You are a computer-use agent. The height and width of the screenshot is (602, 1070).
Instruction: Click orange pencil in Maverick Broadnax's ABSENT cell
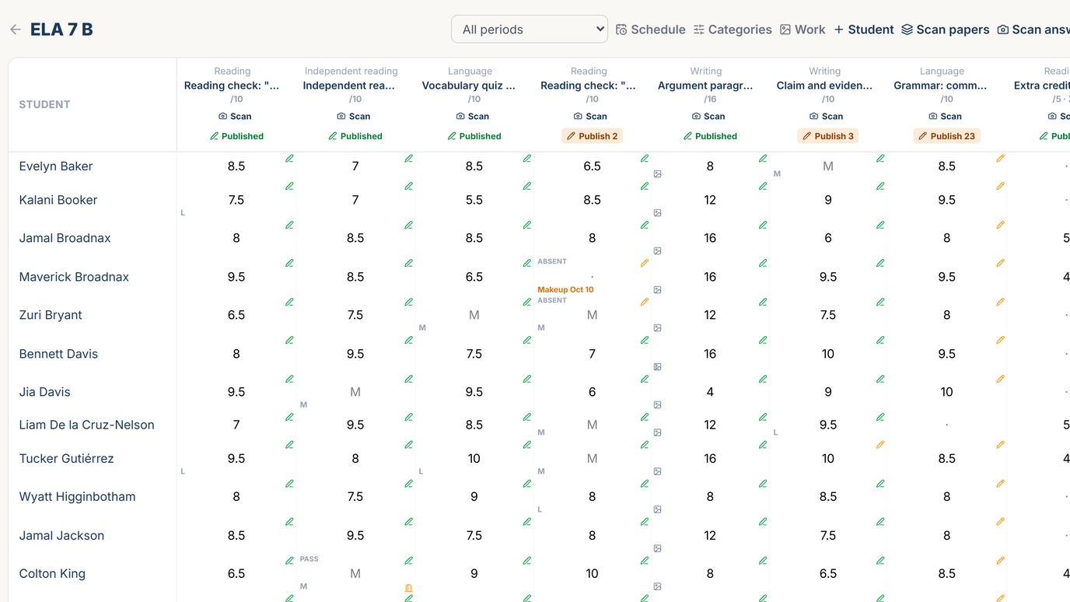645,263
